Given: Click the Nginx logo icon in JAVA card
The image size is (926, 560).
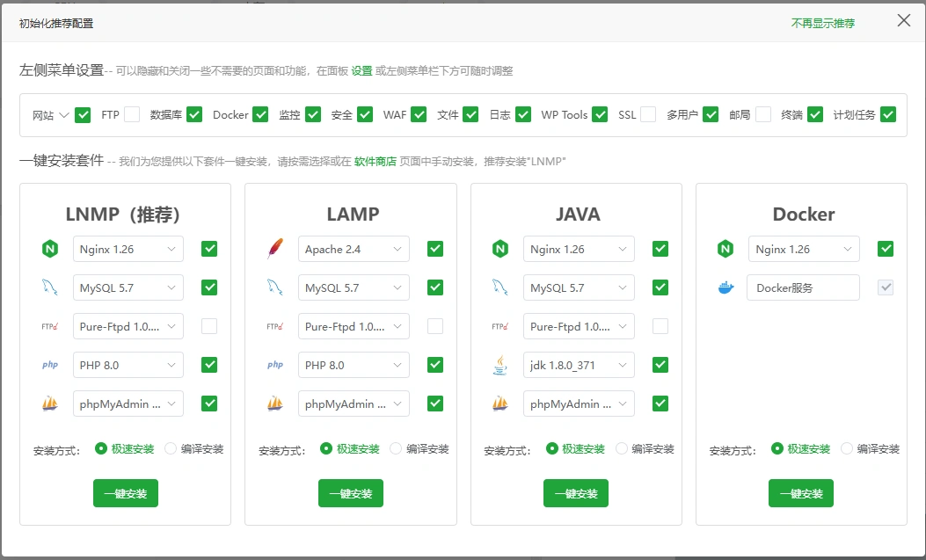Looking at the screenshot, I should (500, 249).
